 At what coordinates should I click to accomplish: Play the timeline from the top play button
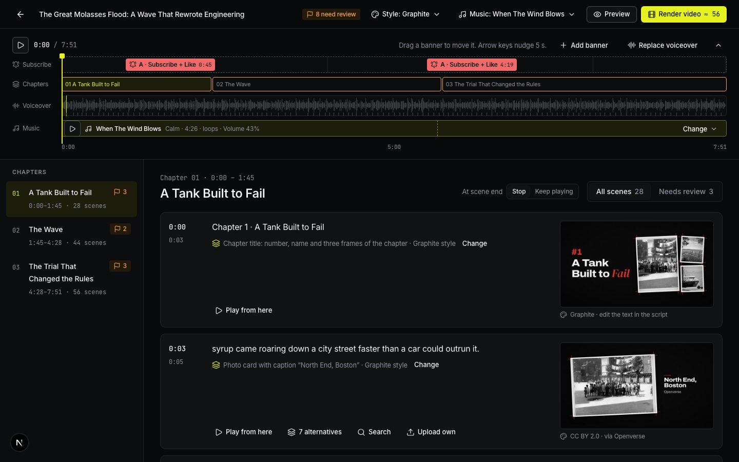coord(21,45)
